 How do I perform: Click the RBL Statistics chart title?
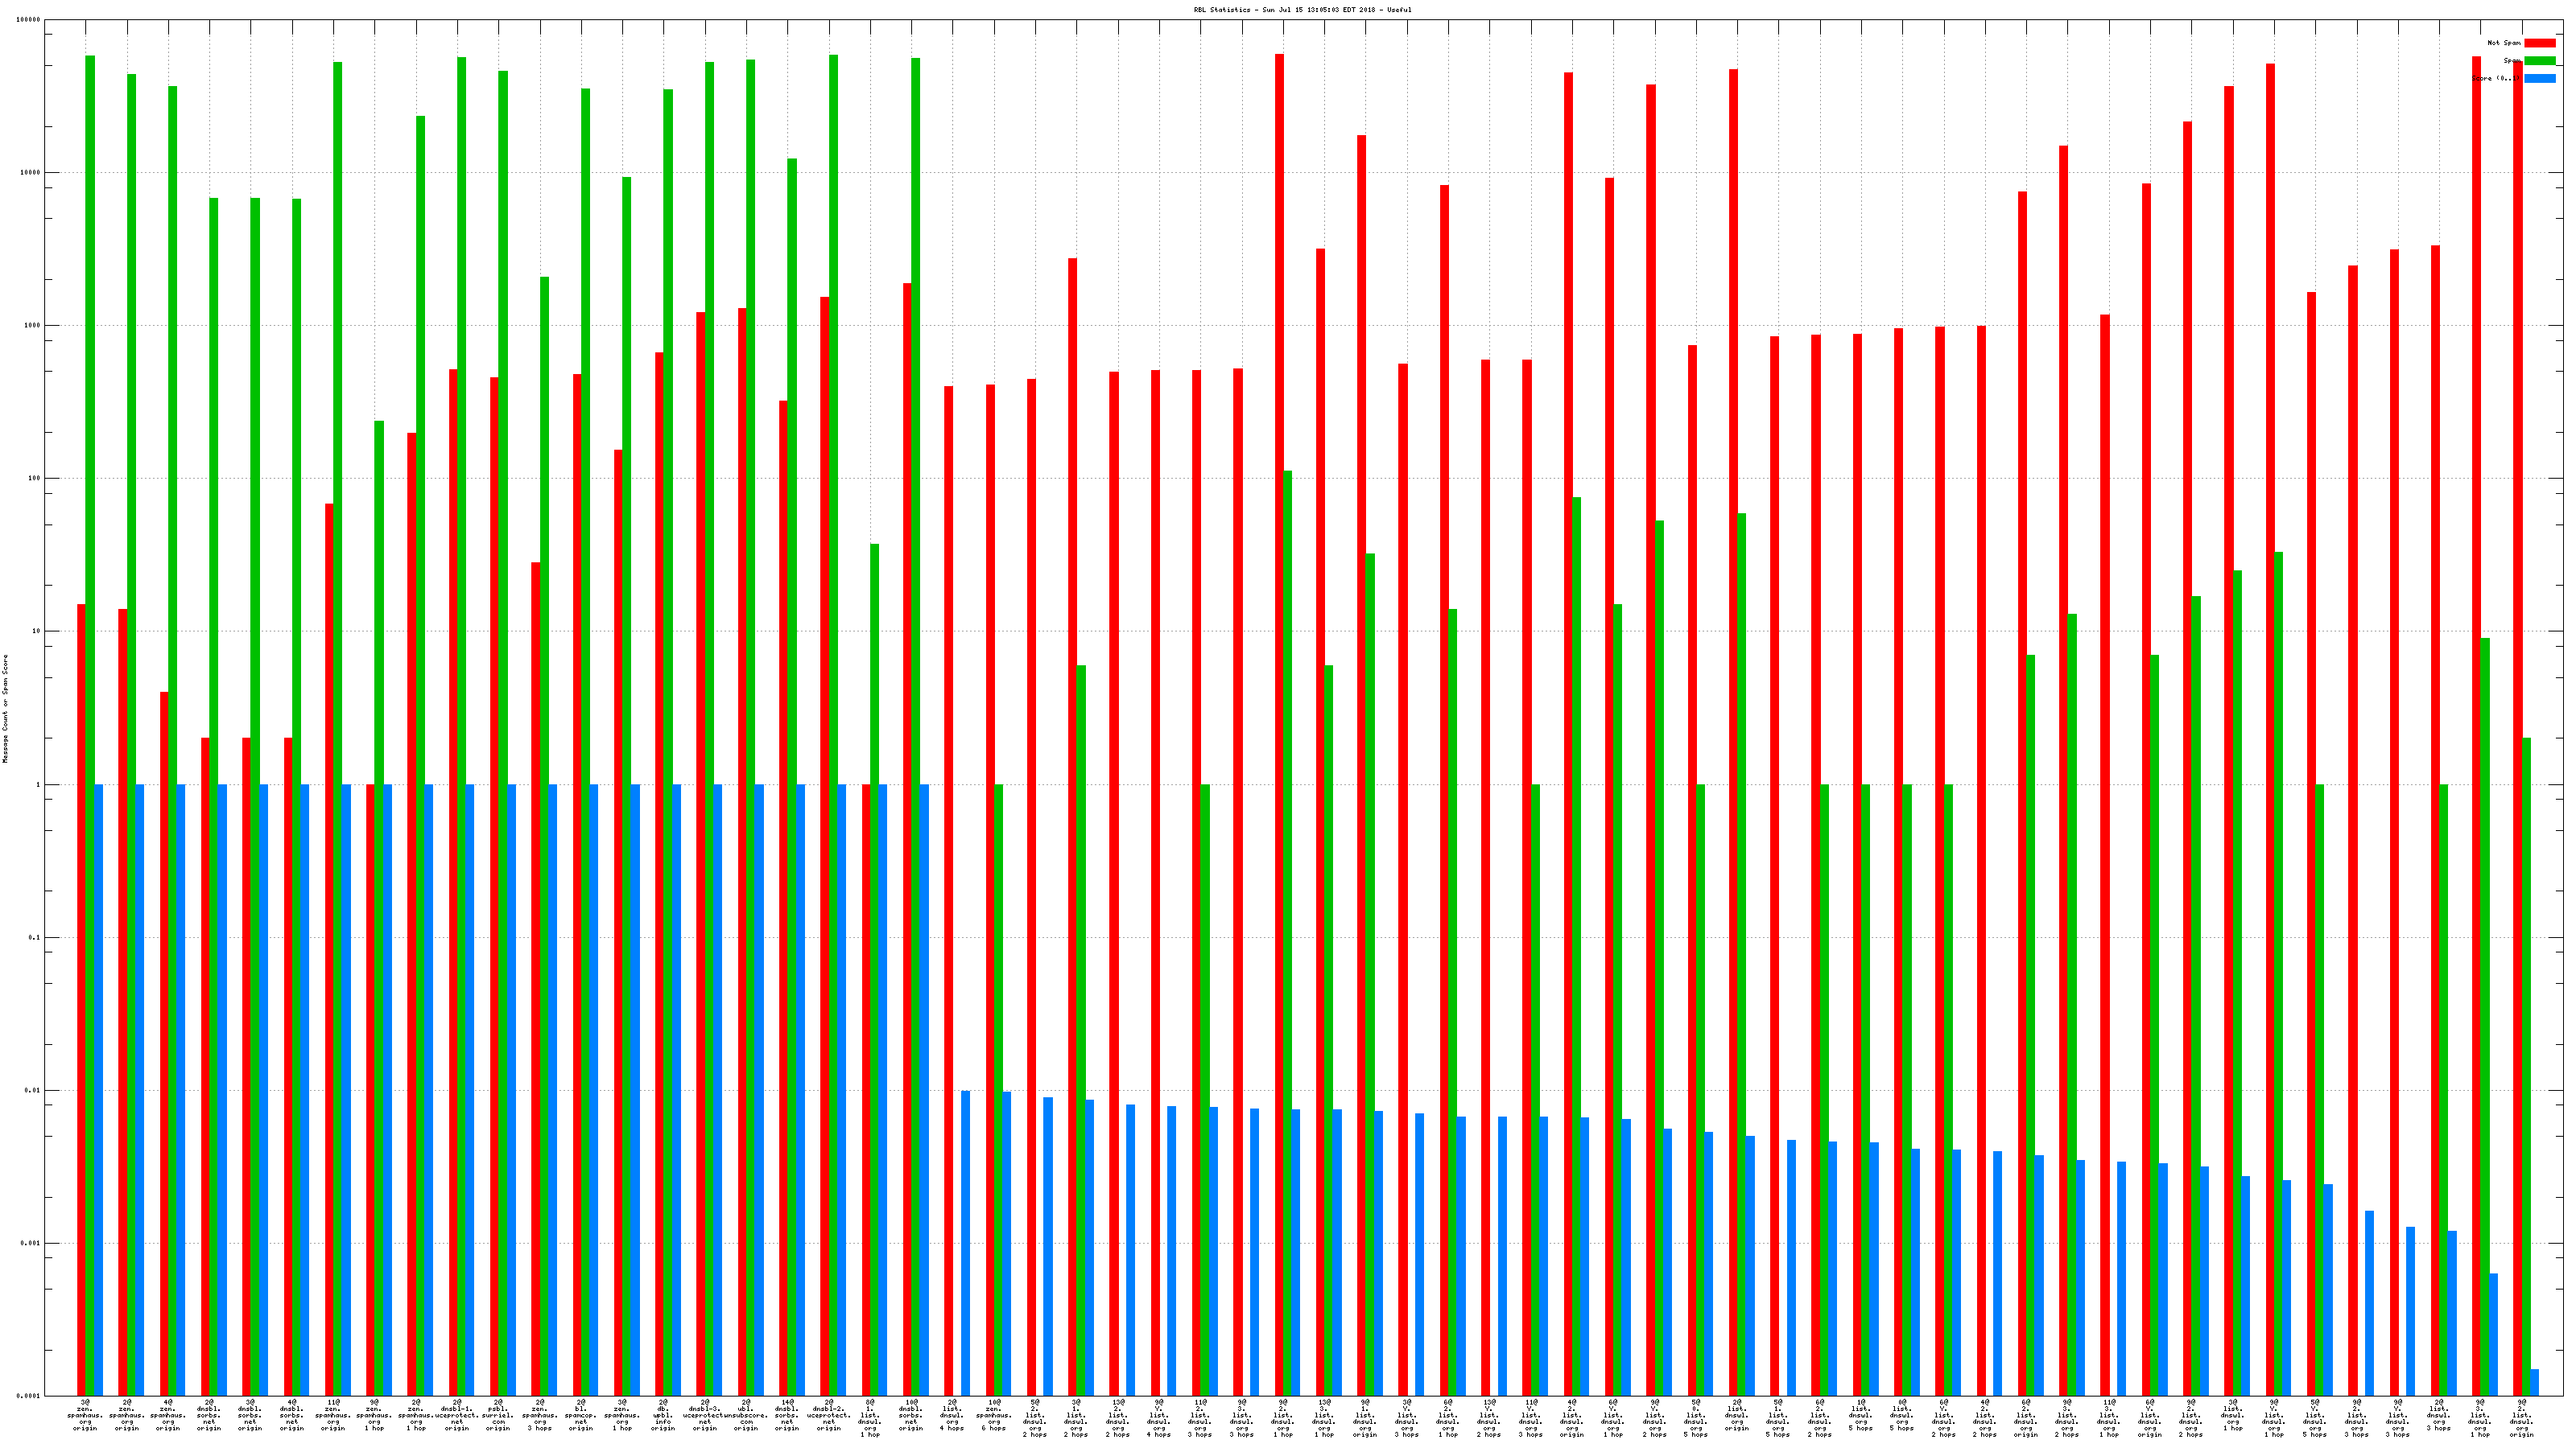(x=1302, y=10)
